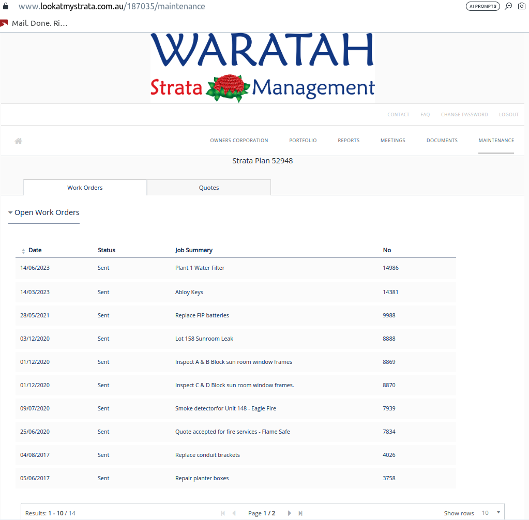The height and width of the screenshot is (520, 529).
Task: Click the date 25/06/2020
Action: pos(35,432)
